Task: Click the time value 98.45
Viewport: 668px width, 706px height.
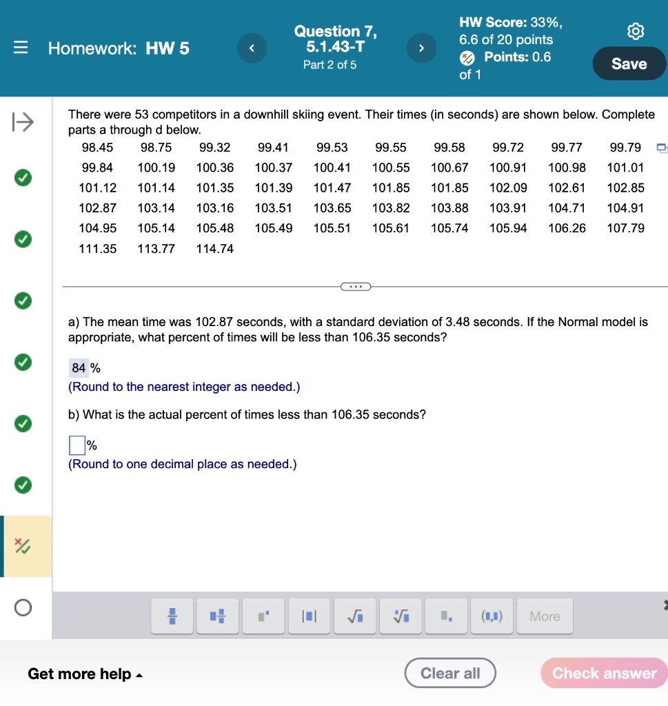Action: tap(98, 148)
